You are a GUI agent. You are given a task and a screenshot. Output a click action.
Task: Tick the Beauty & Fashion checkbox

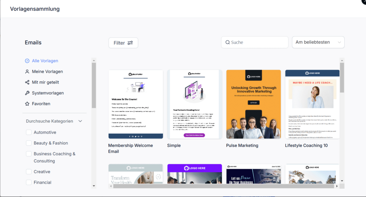pyautogui.click(x=29, y=143)
